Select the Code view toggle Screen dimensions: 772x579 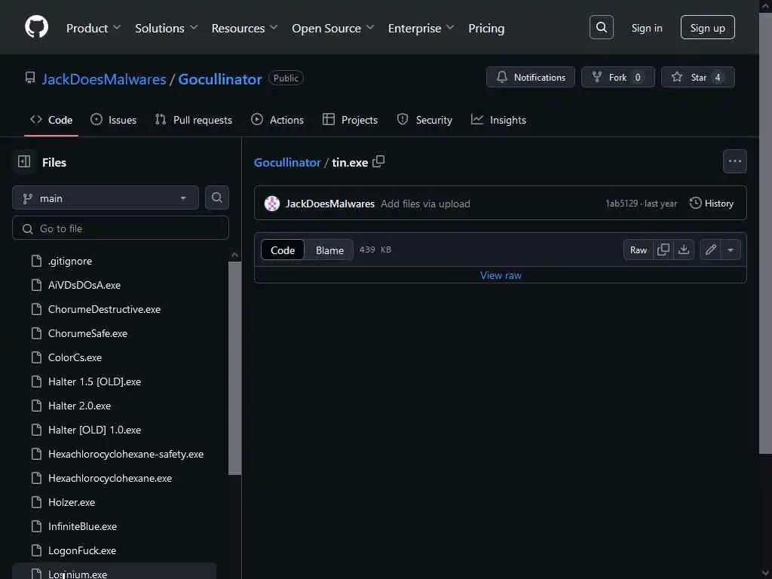[x=283, y=250]
